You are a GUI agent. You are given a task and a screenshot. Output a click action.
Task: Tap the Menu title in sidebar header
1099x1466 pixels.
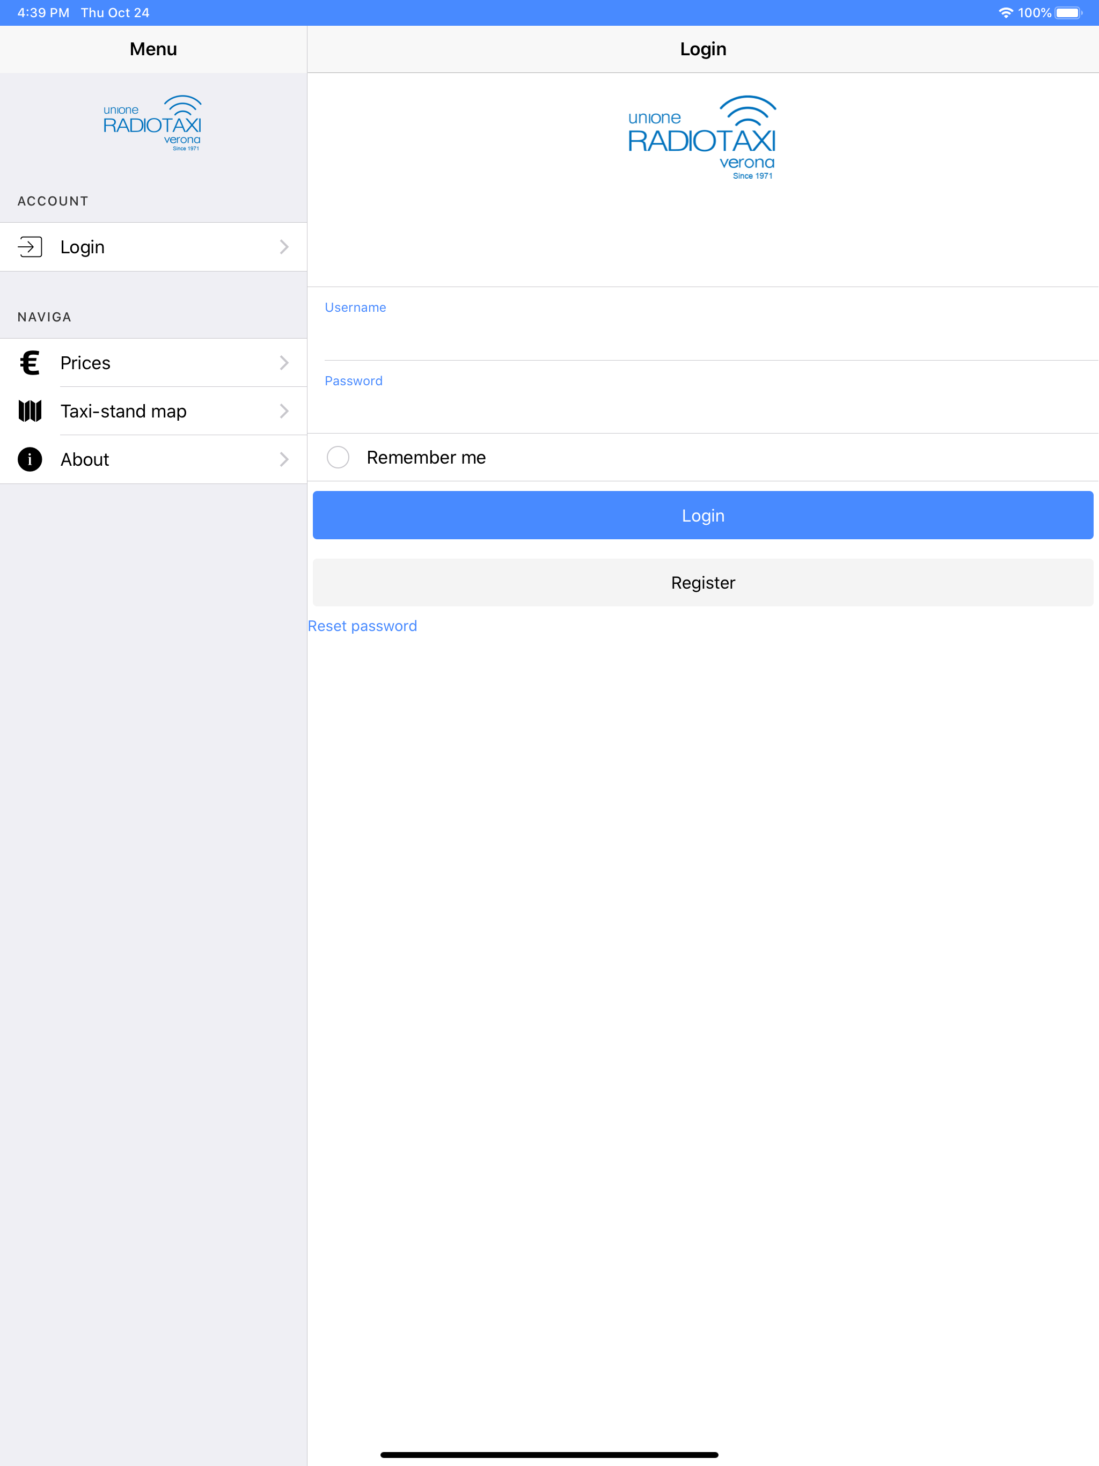tap(153, 49)
